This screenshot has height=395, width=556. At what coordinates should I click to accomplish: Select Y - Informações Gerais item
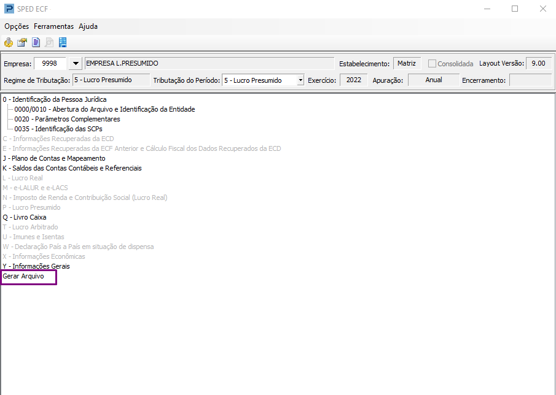point(36,266)
